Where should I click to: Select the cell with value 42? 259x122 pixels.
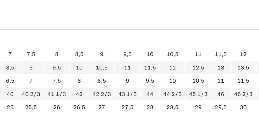click(x=79, y=94)
